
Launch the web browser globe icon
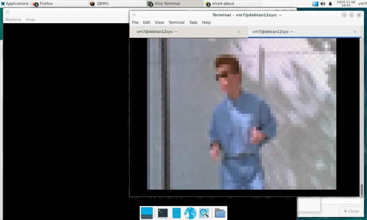tap(190, 213)
